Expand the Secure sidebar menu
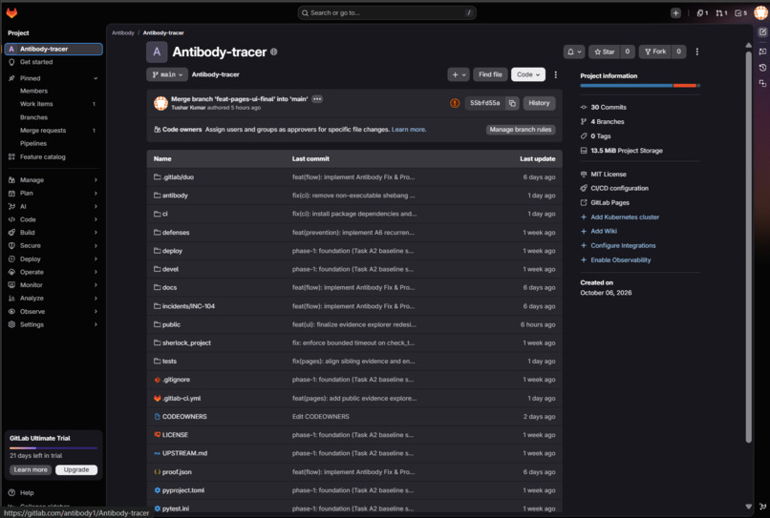This screenshot has width=770, height=518. click(x=53, y=246)
